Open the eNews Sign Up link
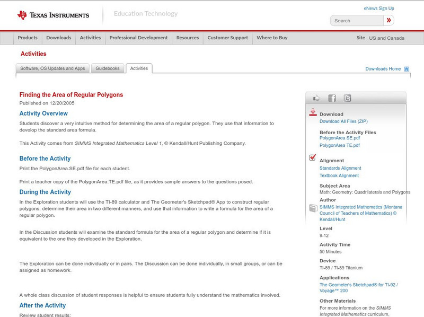424x317 pixels. point(379,8)
